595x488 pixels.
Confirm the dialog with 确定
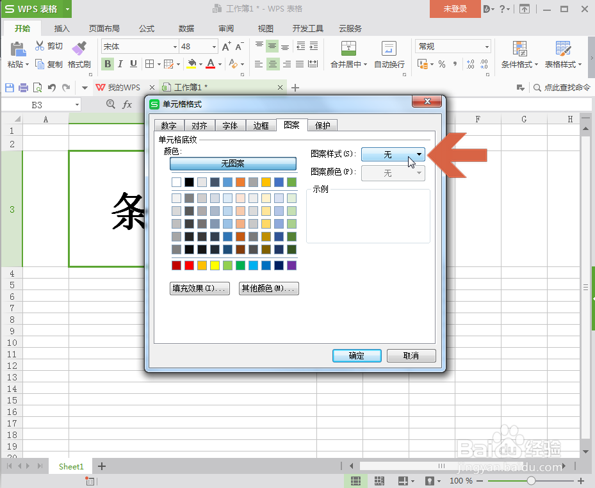click(x=357, y=355)
